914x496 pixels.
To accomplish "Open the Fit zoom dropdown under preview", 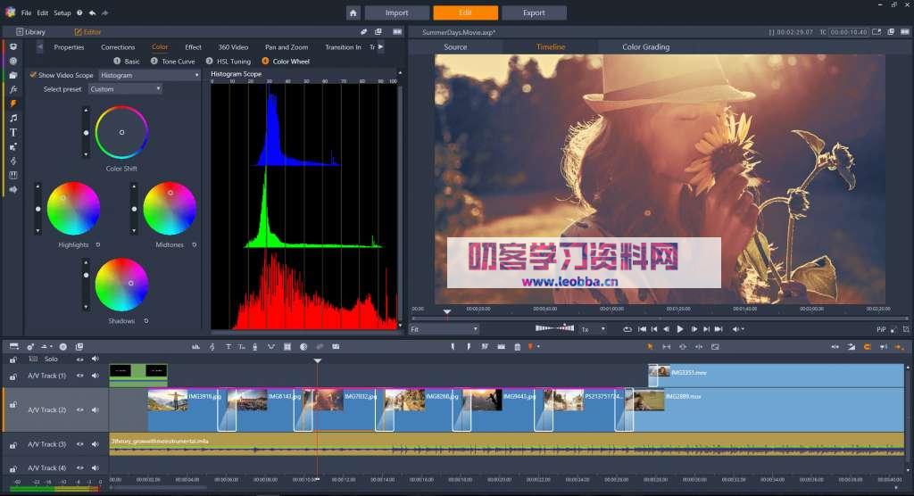I will tap(445, 329).
